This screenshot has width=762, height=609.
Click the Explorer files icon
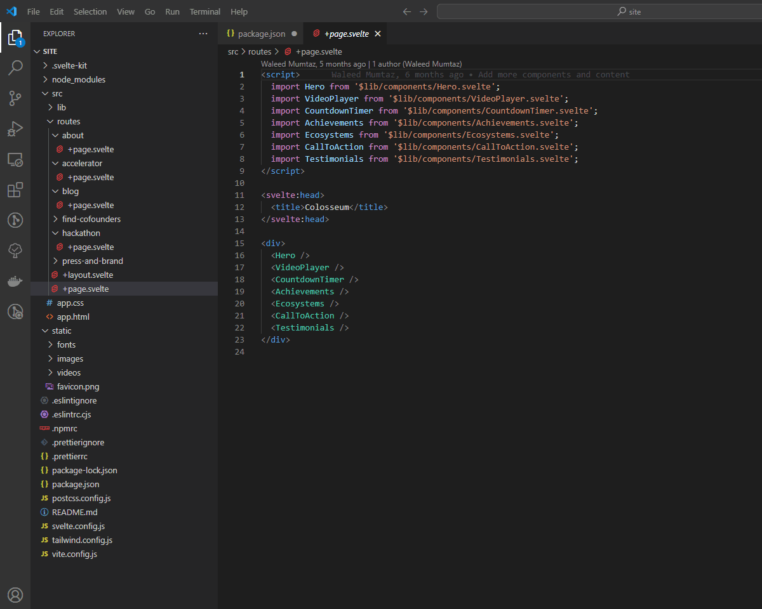[x=15, y=38]
